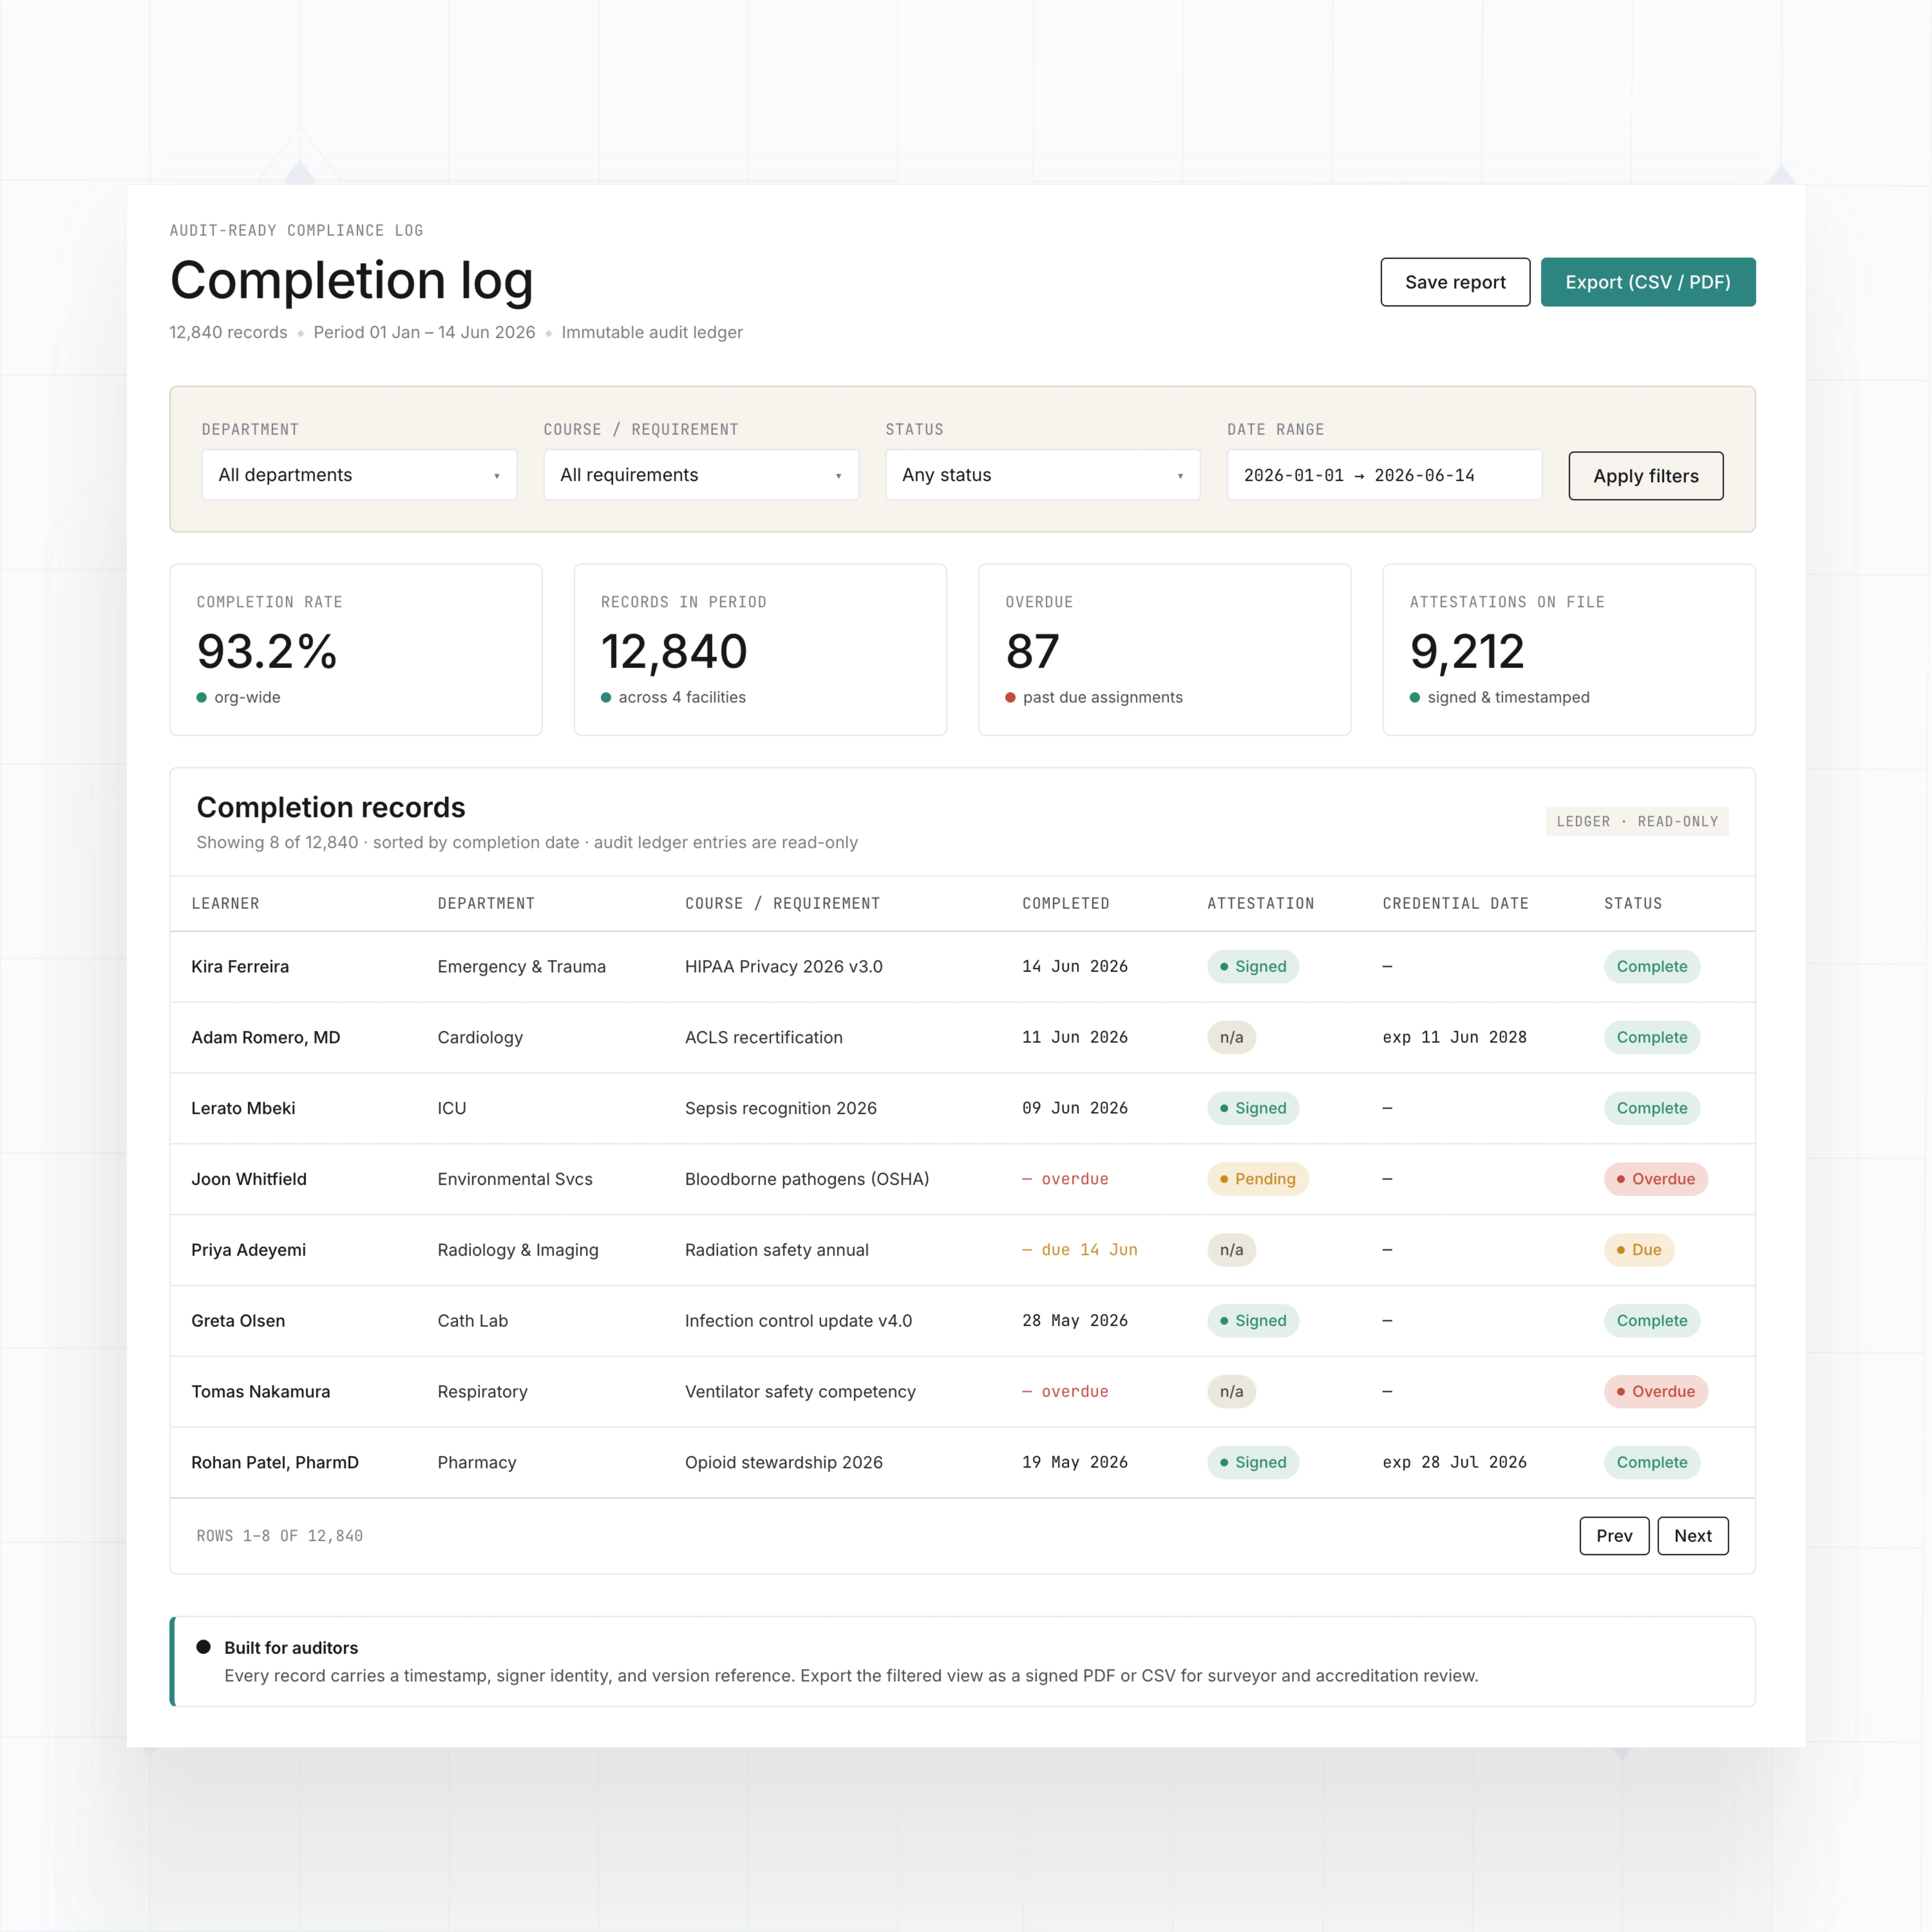Select learner Joon Whitfield

pyautogui.click(x=249, y=1179)
